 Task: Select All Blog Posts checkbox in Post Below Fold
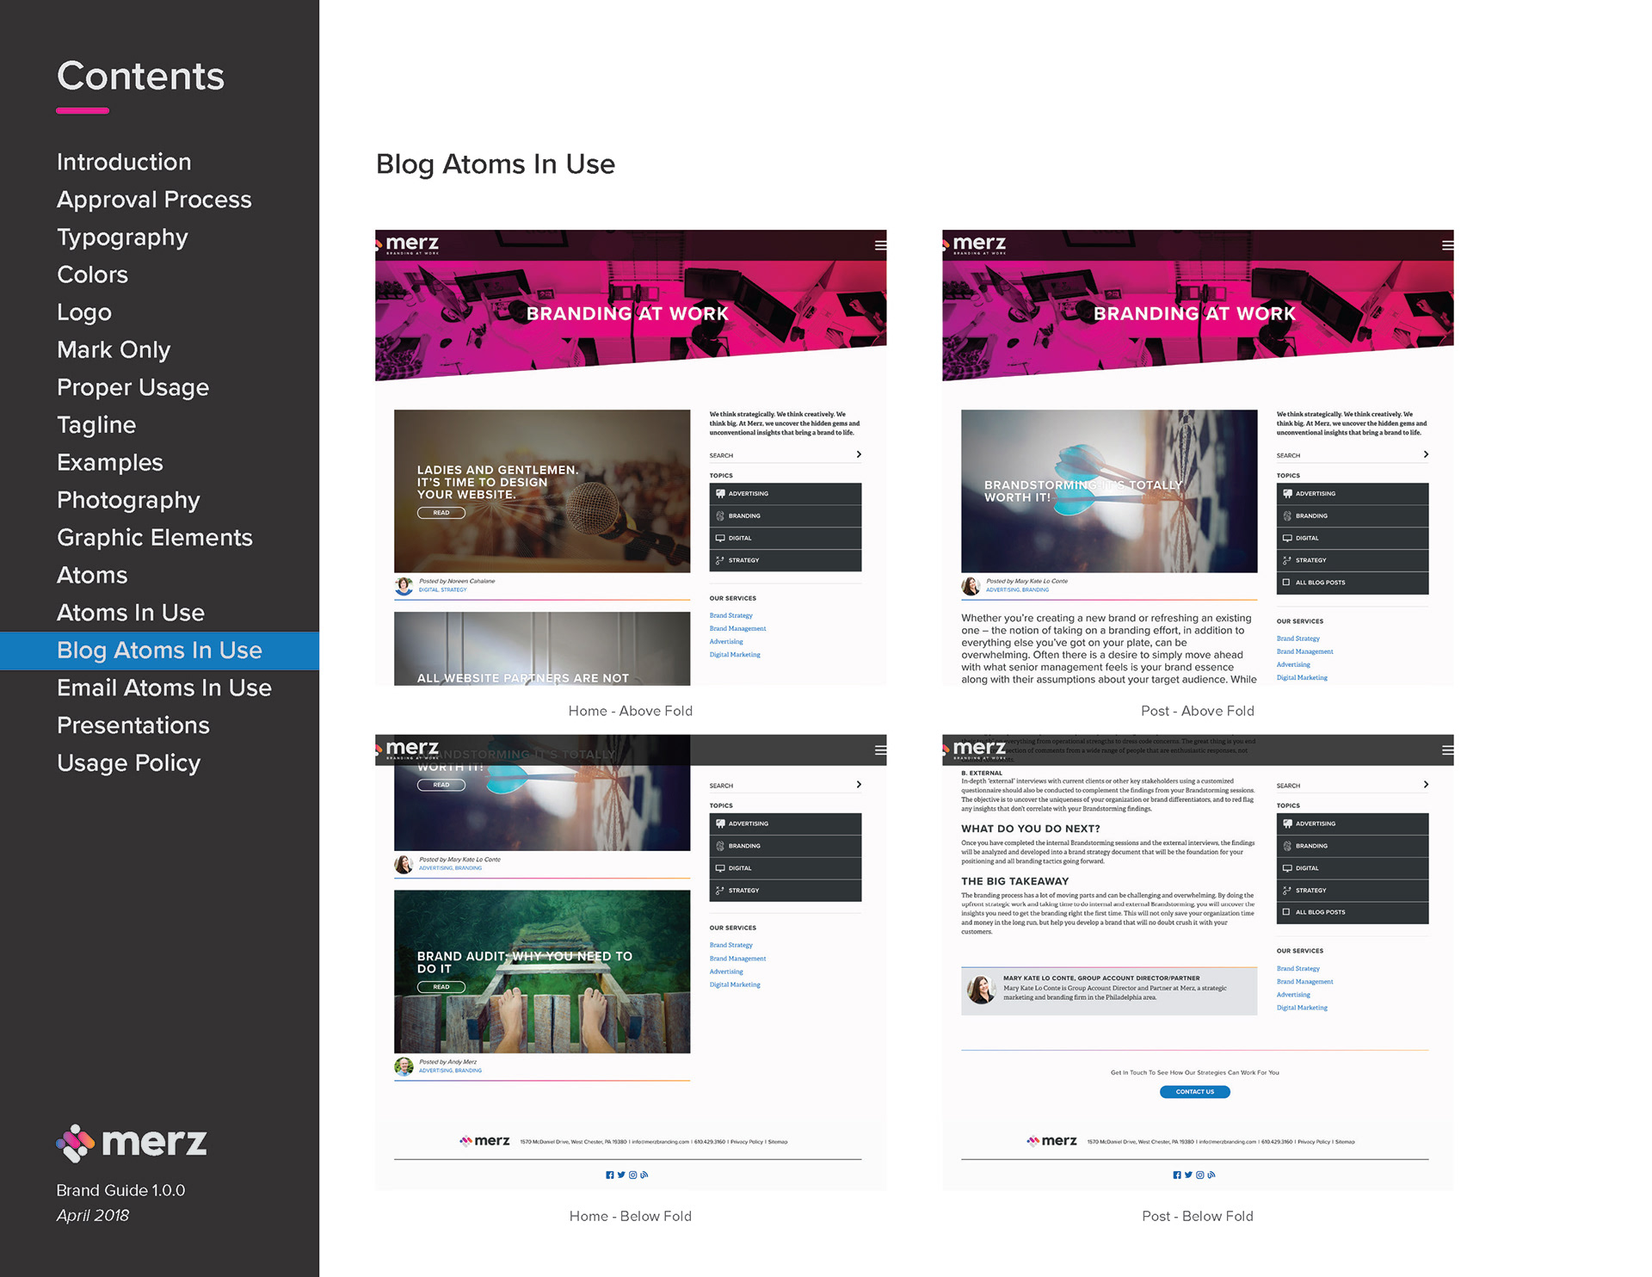pos(1286,912)
